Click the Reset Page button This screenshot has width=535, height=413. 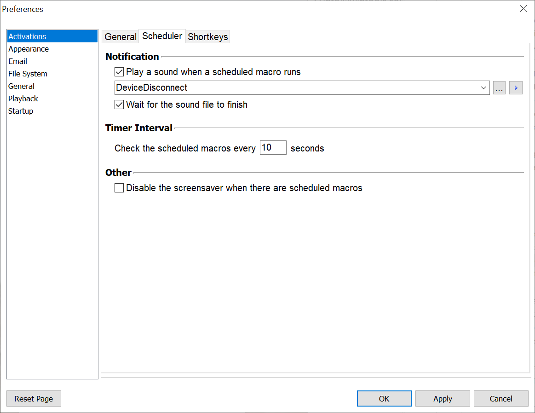tap(34, 399)
